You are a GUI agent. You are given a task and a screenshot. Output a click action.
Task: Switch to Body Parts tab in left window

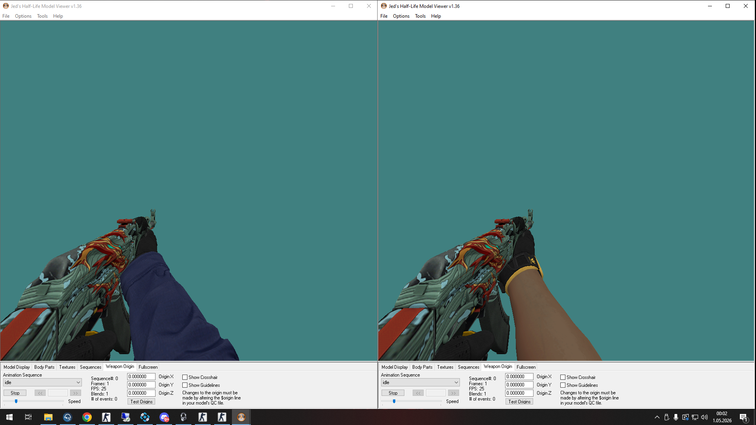coord(44,367)
